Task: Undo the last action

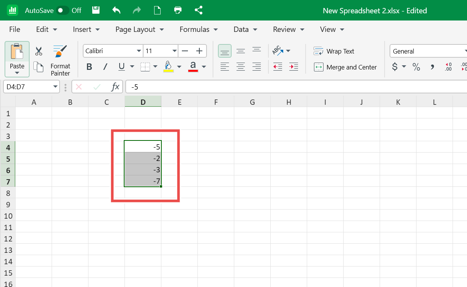Action: click(x=116, y=10)
